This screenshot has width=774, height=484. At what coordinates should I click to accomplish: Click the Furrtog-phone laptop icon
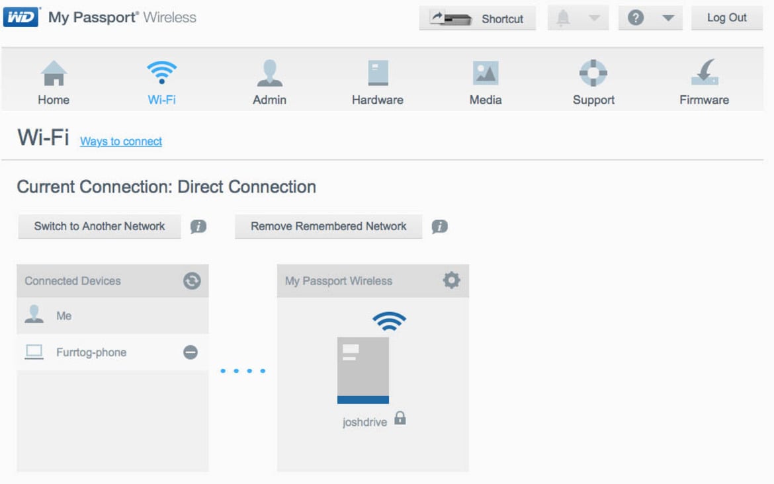click(34, 352)
